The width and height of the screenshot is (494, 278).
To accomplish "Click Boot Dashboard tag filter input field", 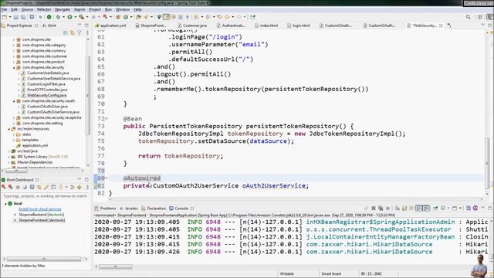I will pos(45,196).
